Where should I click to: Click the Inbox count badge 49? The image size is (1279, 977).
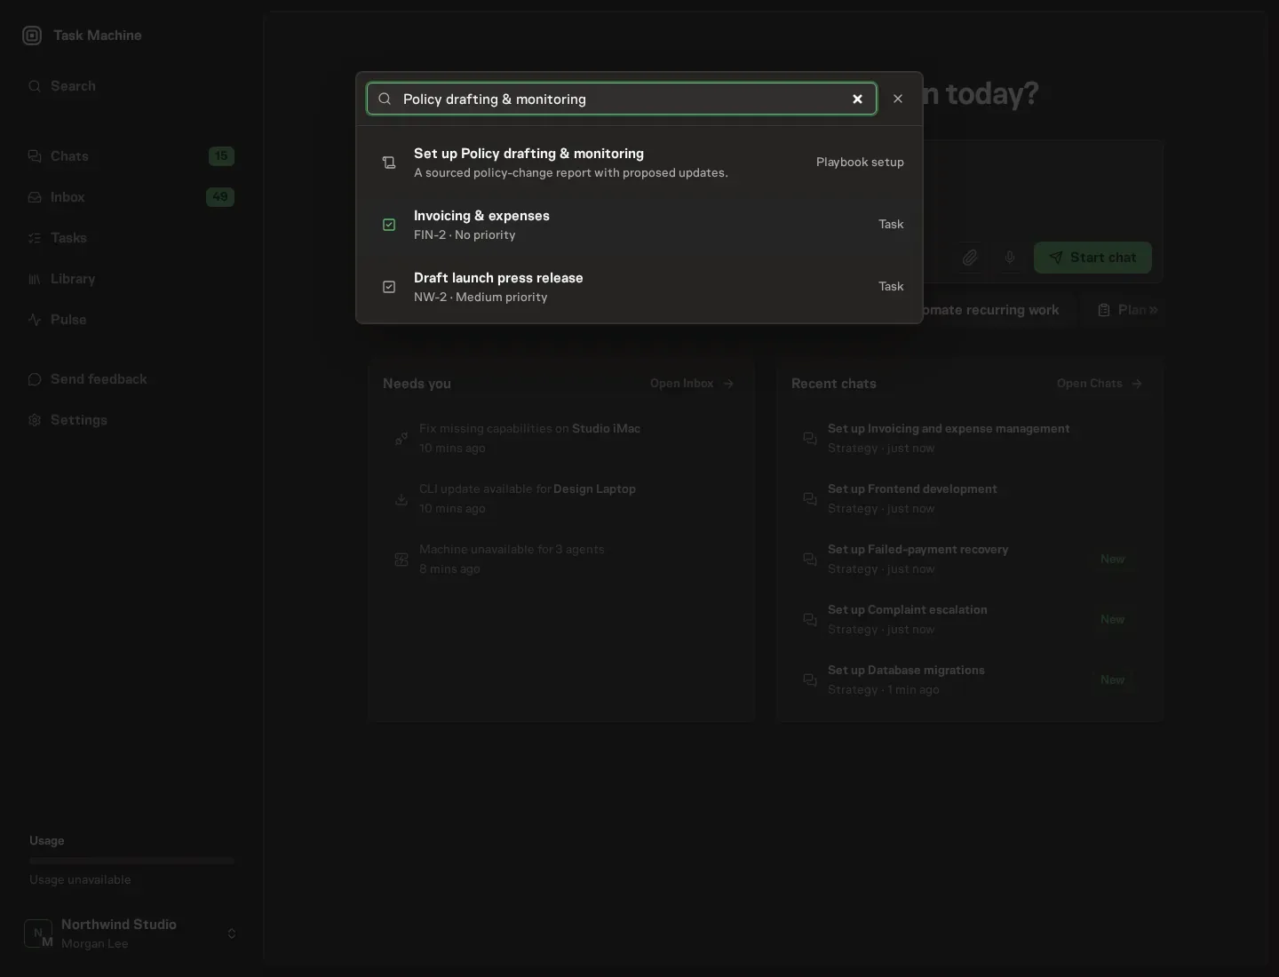[x=220, y=197]
